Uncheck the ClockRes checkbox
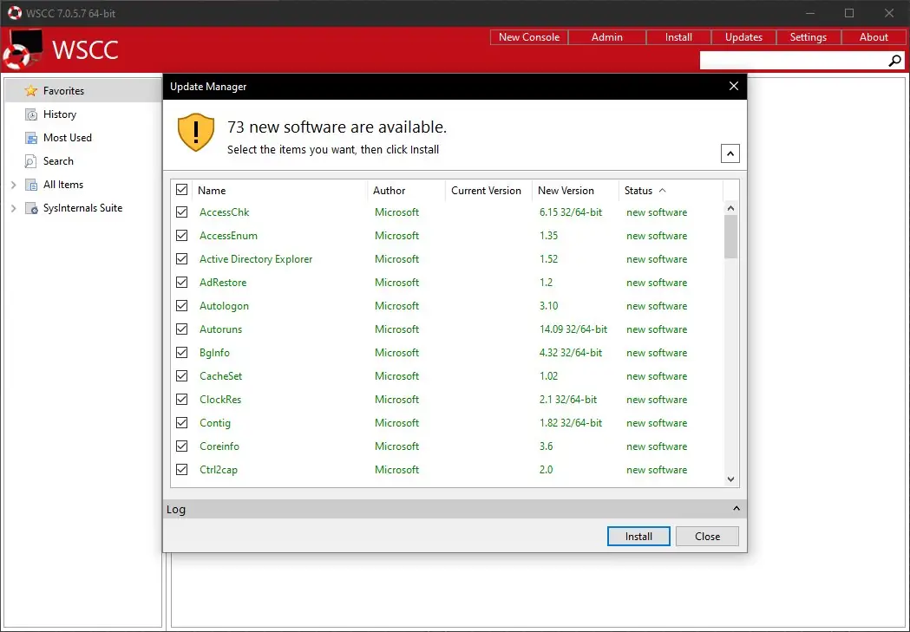 coord(181,400)
